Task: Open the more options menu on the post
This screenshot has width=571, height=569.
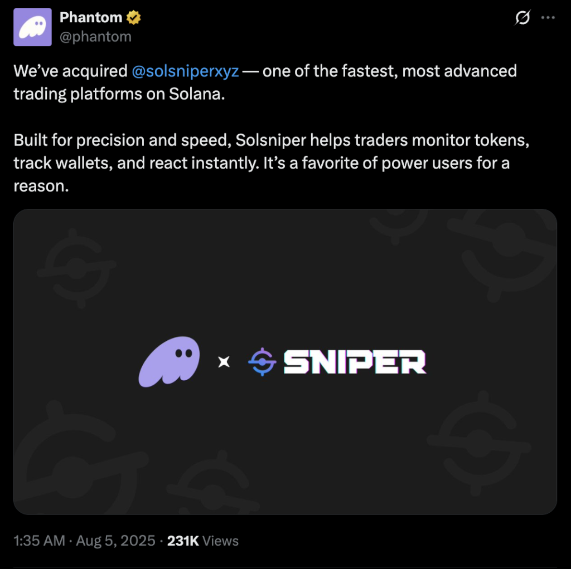Action: 549,17
